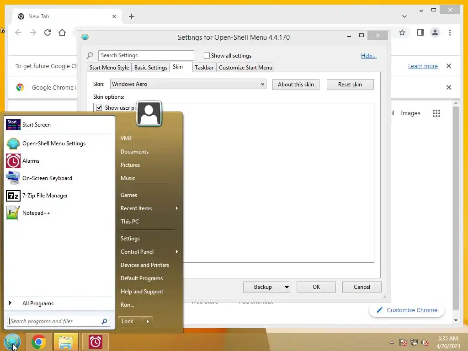Image resolution: width=468 pixels, height=351 pixels.
Task: Launch Notepad++ icon
Action: pyautogui.click(x=13, y=213)
